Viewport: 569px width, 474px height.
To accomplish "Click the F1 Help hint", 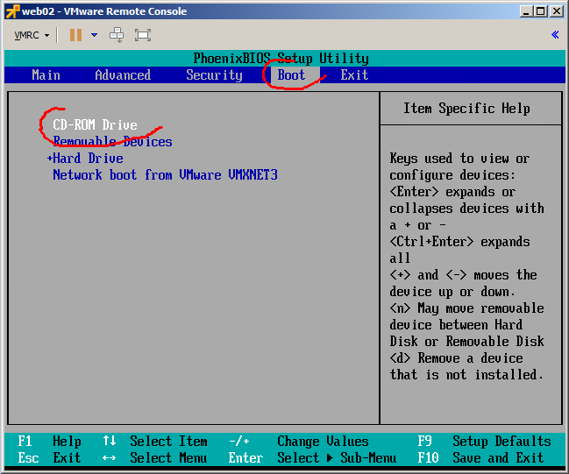I will pos(49,441).
